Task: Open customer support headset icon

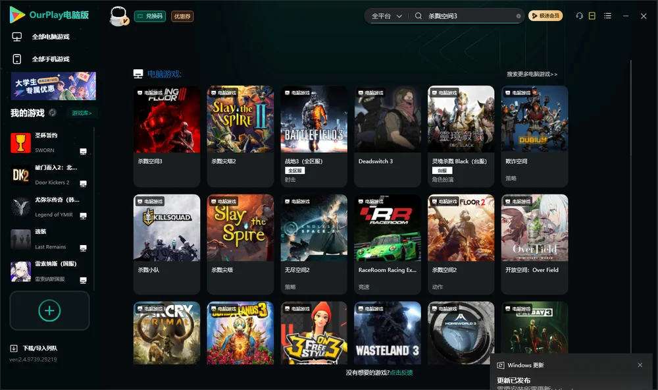Action: (x=580, y=16)
